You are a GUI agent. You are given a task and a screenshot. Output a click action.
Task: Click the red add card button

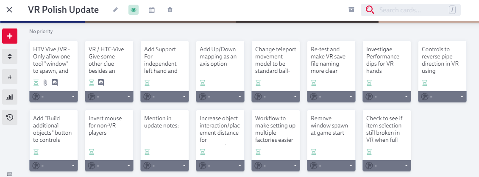10,36
